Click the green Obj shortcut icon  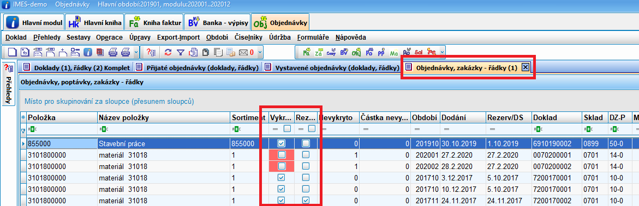pos(356,52)
